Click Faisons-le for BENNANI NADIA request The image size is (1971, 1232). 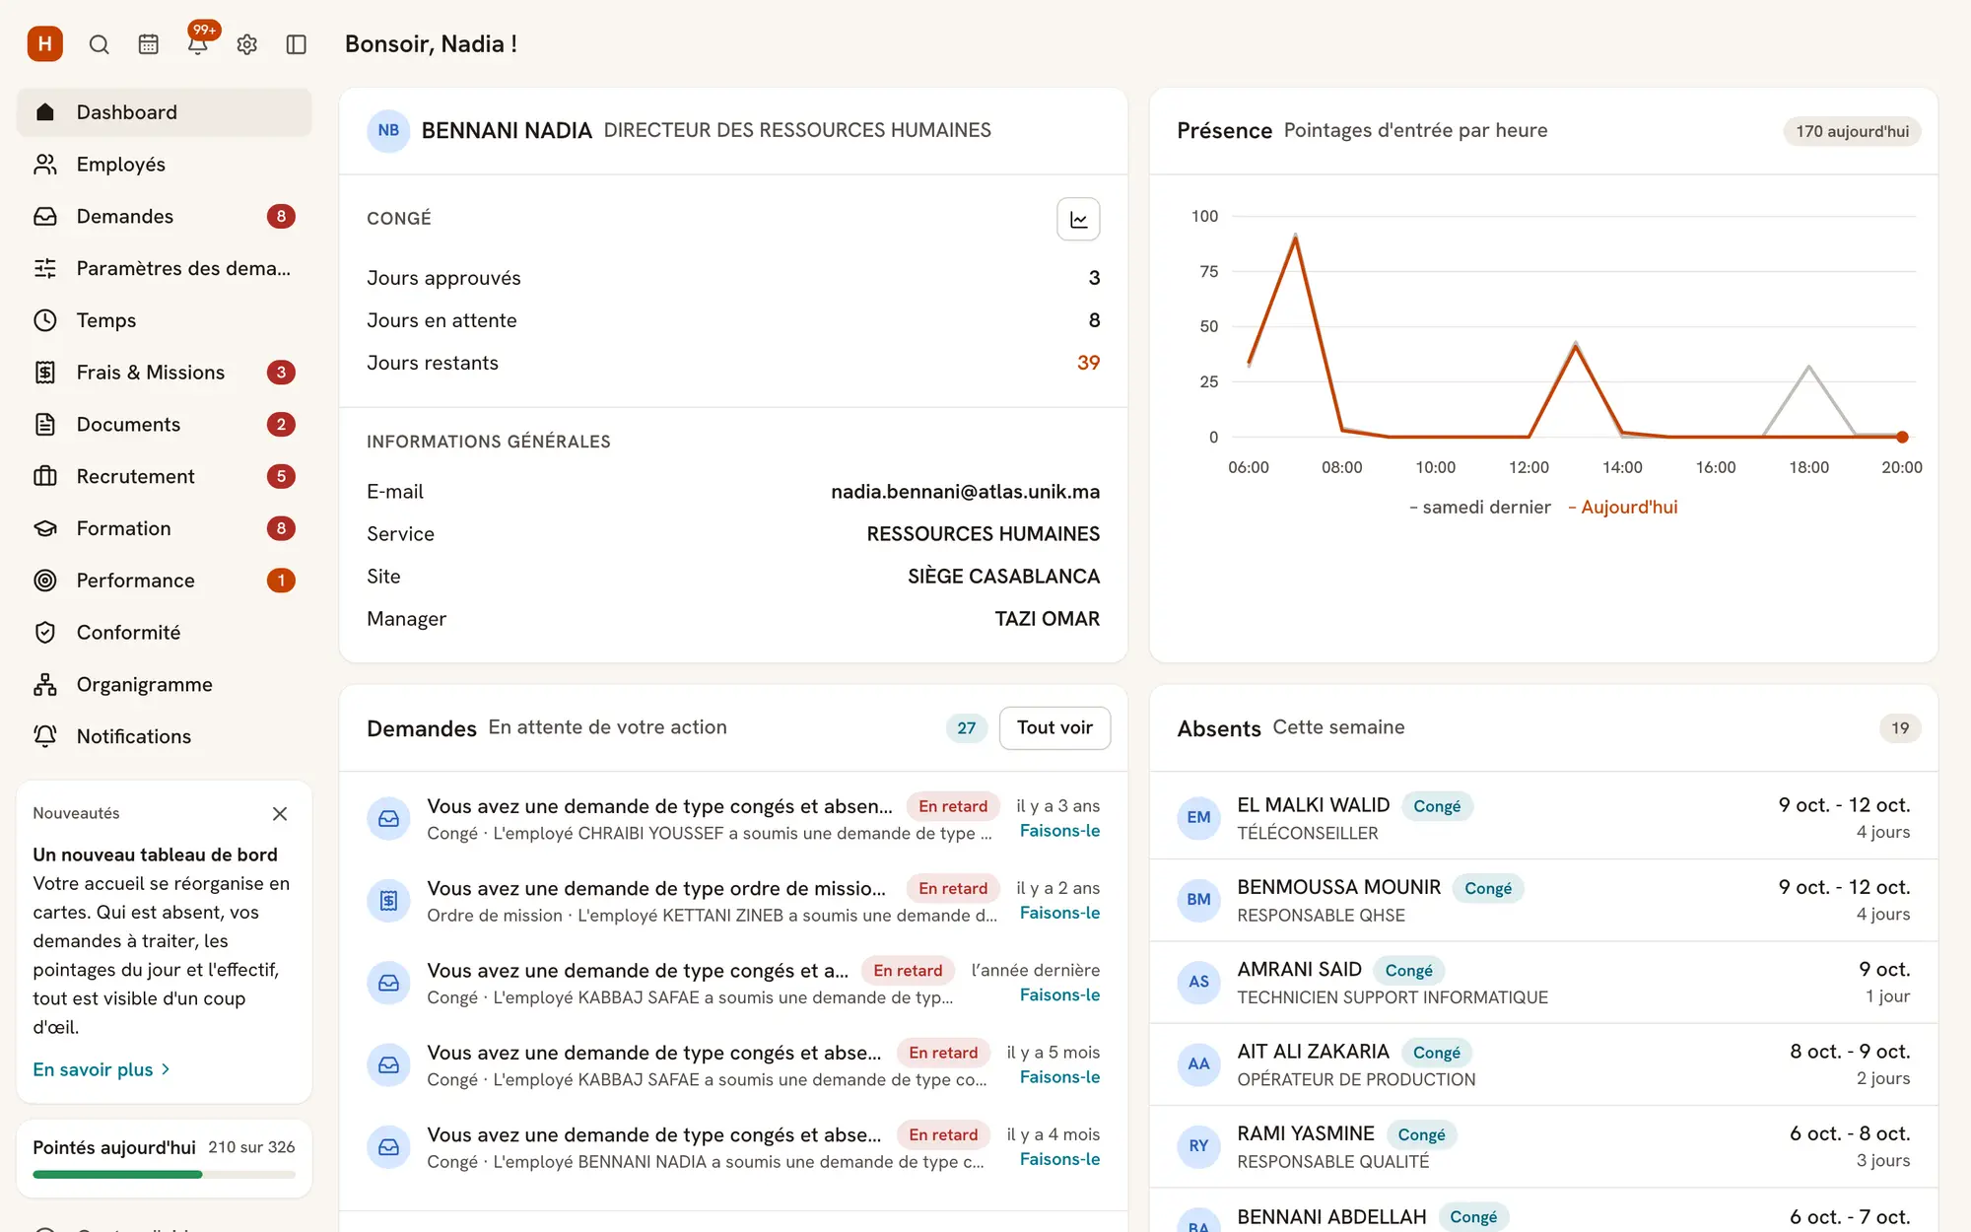[x=1059, y=1159]
